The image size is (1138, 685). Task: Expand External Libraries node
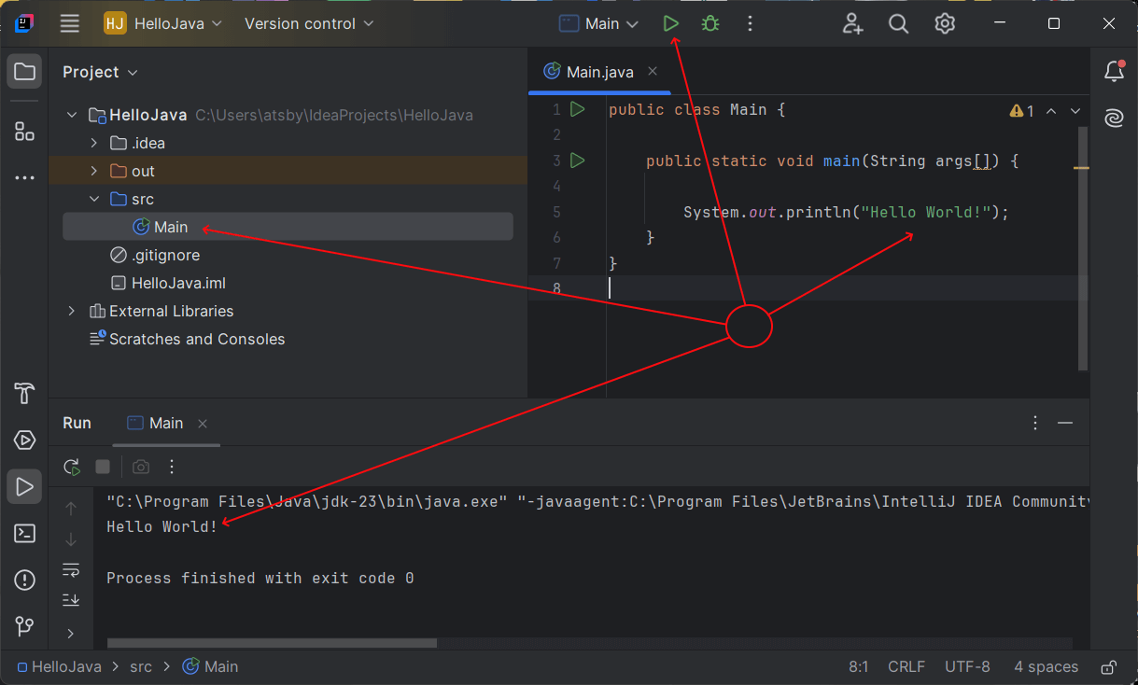tap(72, 312)
